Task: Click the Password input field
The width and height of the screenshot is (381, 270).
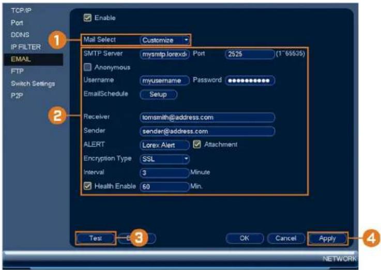Action: click(250, 81)
